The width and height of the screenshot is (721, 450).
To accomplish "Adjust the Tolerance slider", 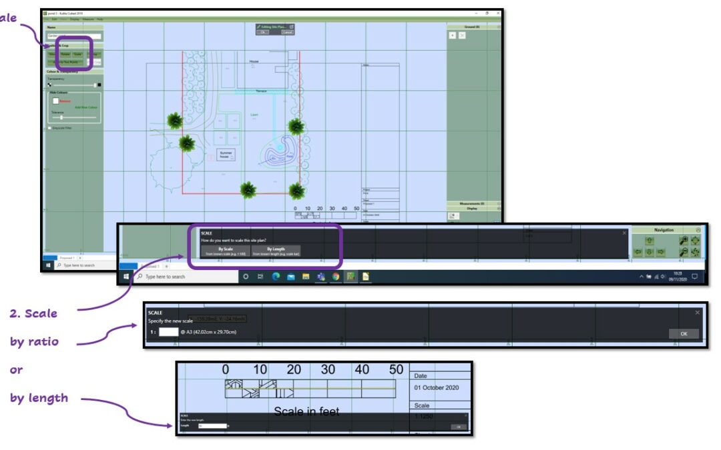I will pyautogui.click(x=75, y=117).
